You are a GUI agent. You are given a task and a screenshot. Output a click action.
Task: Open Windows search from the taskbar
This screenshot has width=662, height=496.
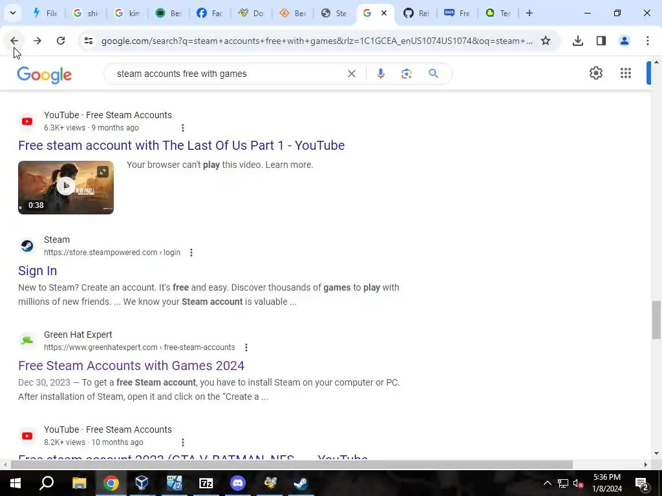47,483
